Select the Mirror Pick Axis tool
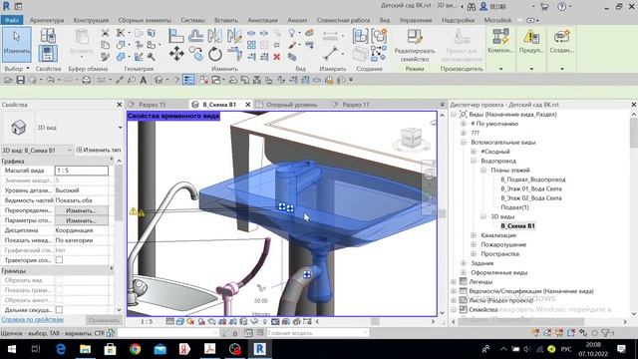Image resolution: width=638 pixels, height=359 pixels. coord(215,36)
